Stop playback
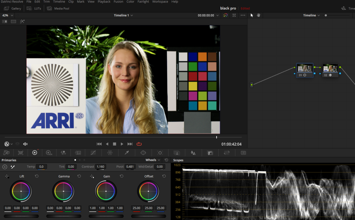This screenshot has height=220, width=355. 114,144
